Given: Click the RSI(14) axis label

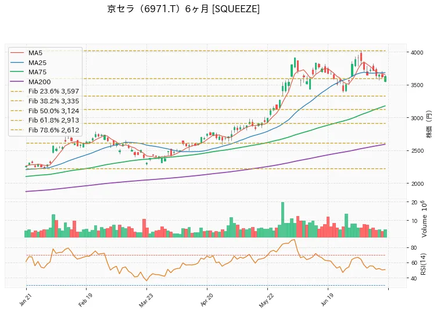Looking at the screenshot, I should coord(423,264).
